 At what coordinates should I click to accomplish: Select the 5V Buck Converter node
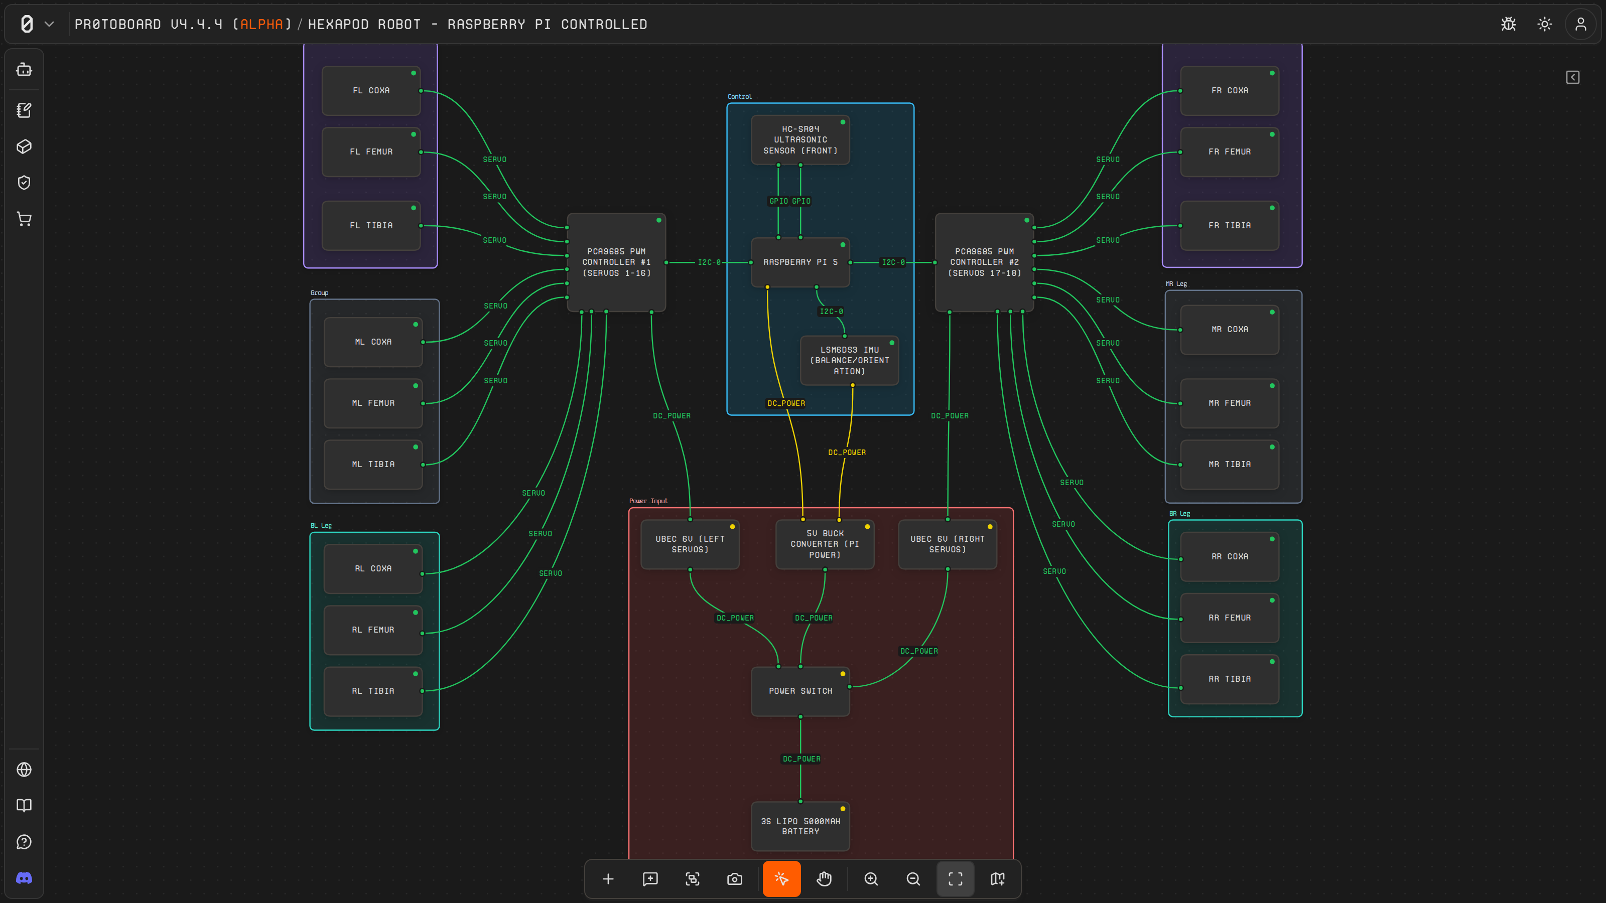tap(825, 544)
